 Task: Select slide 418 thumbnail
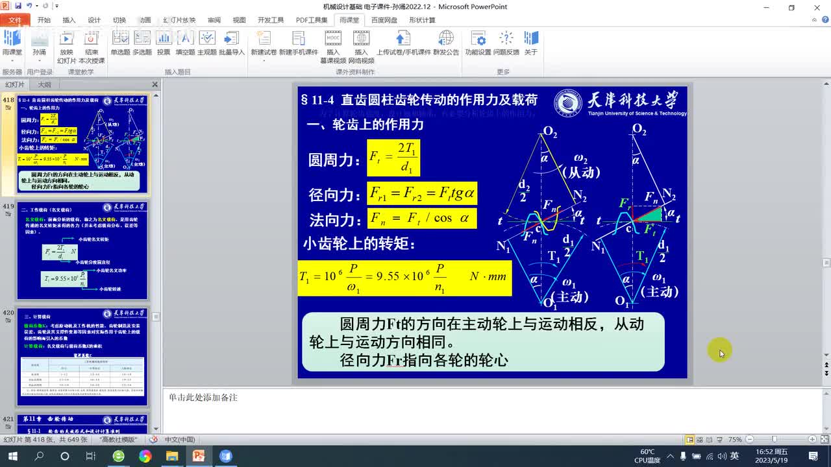pos(82,144)
